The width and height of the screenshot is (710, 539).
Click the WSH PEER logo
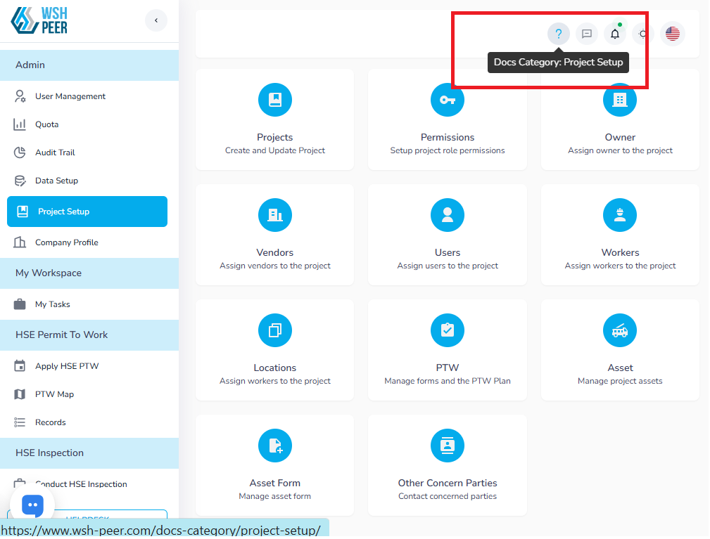click(40, 20)
